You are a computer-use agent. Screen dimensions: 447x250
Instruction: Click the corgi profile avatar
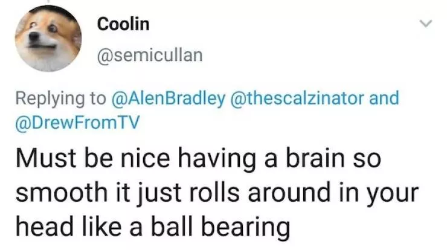[48, 40]
